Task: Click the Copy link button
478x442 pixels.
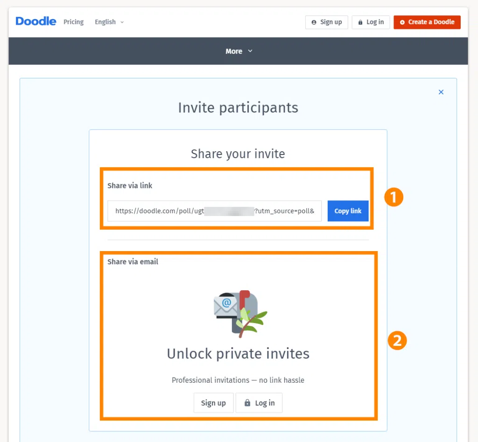Action: coord(348,211)
